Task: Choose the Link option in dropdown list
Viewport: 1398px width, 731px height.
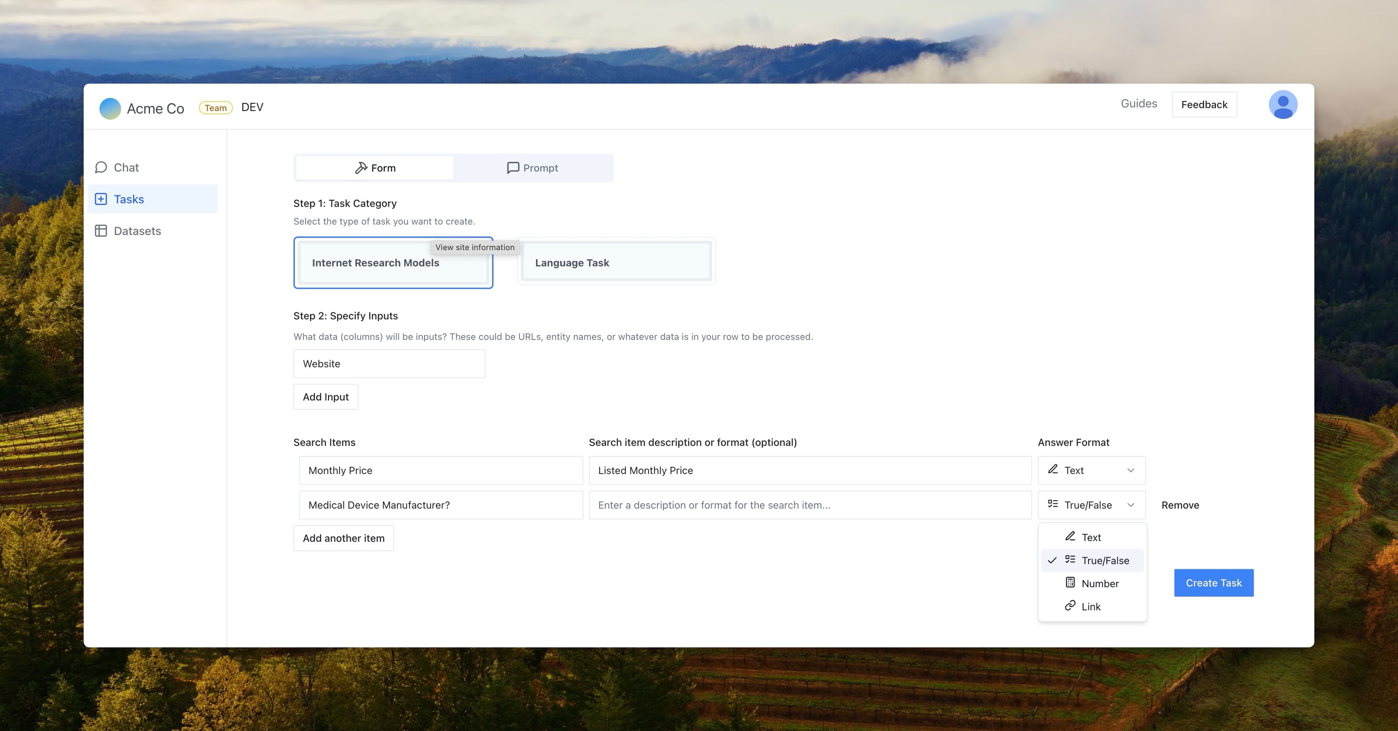Action: pos(1090,607)
